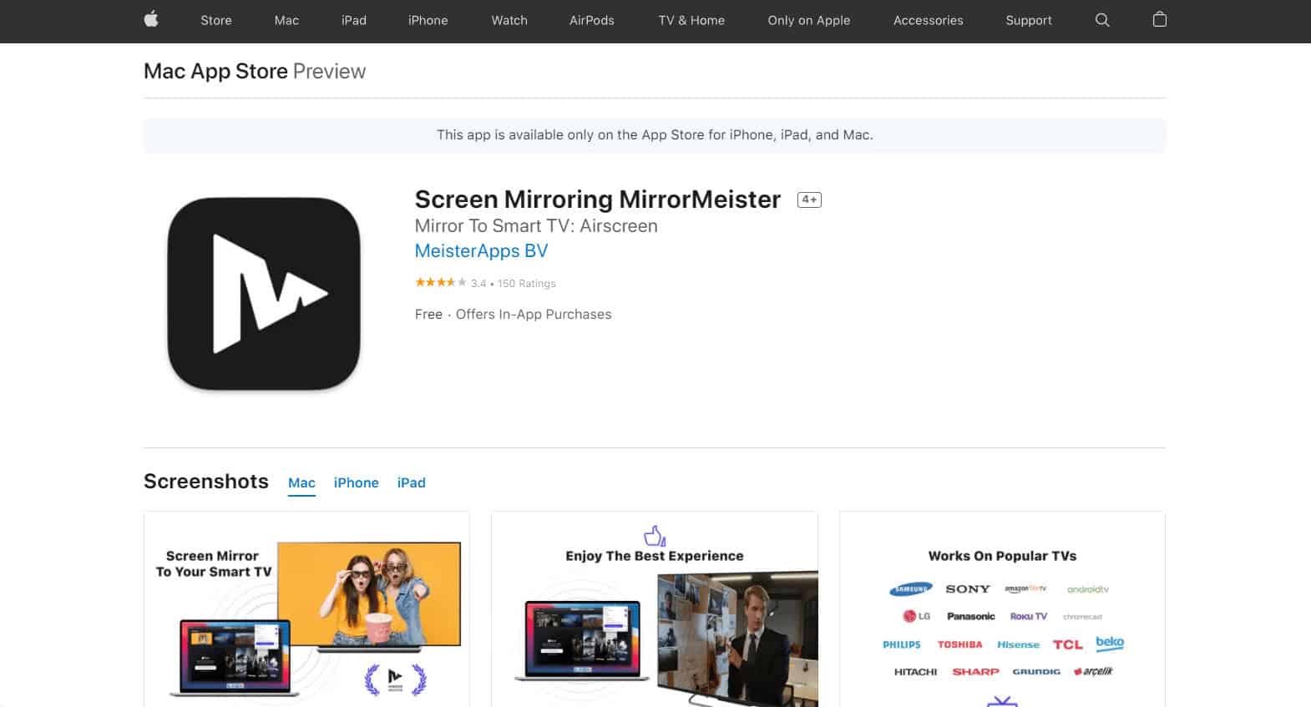Screen dimensions: 1311x707
Task: Click the MirrorMeister laurel badge in first screenshot
Action: (396, 679)
